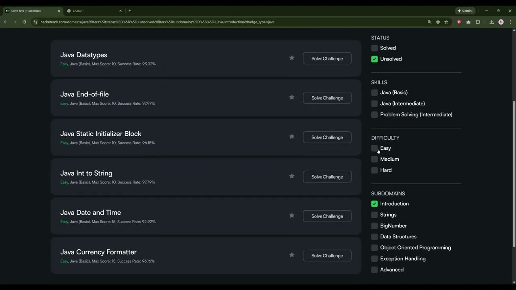
Task: Bookmark this page with the star icon
Action: tap(446, 22)
